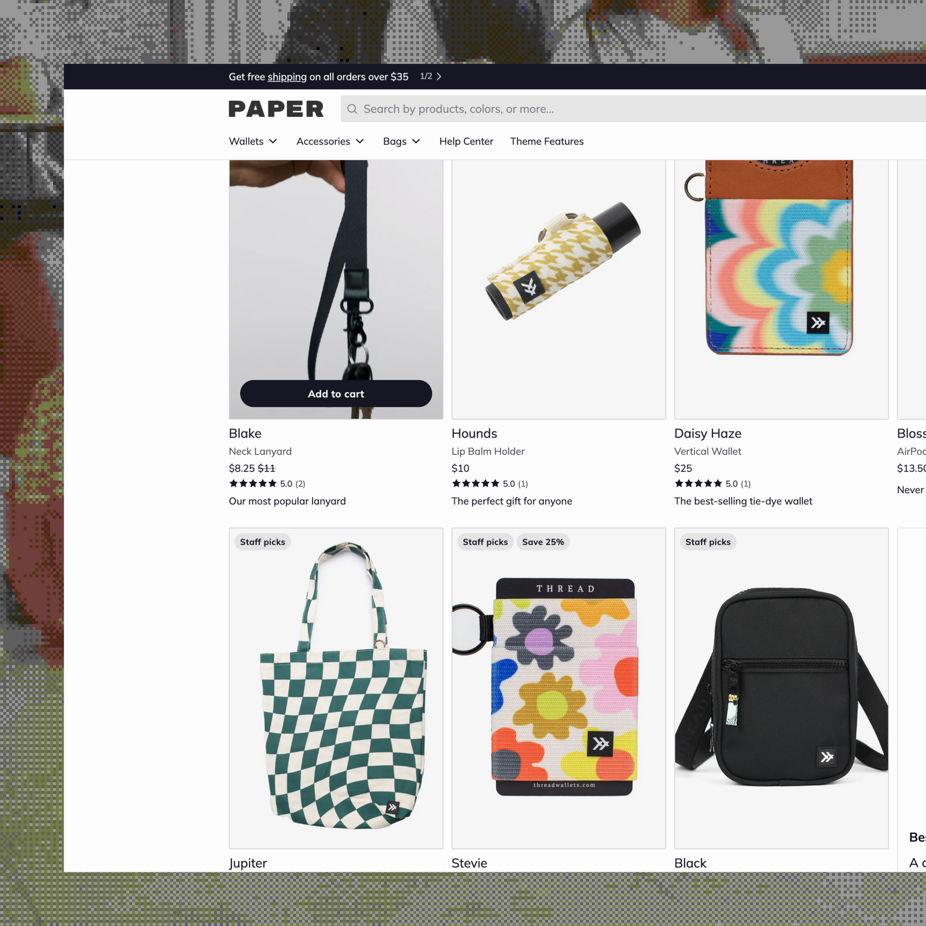The image size is (926, 926).
Task: Click the search magnifier icon
Action: [x=352, y=109]
